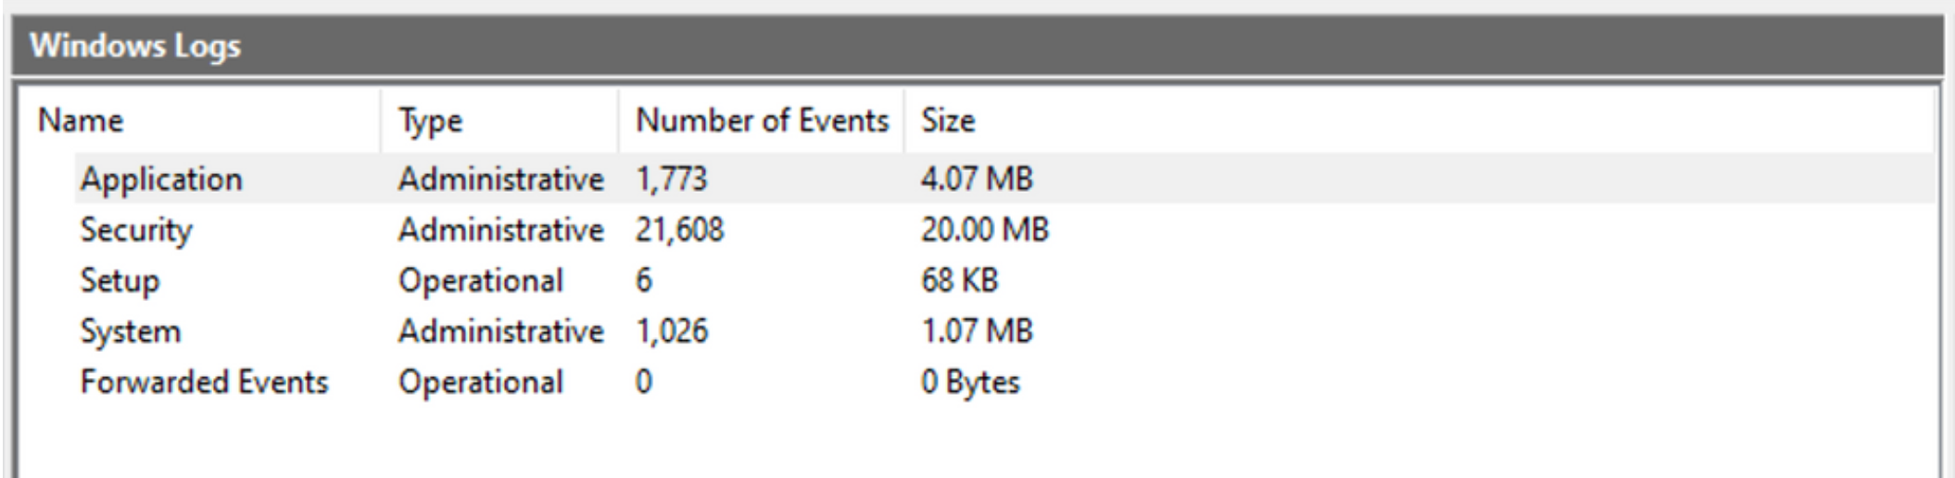Click the Administrative type of System log
Screen dimensions: 1955x478
click(500, 332)
